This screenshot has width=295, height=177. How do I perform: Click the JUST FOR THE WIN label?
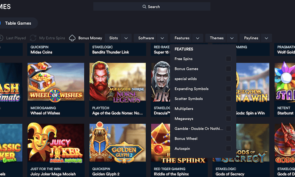pyautogui.click(x=45, y=169)
